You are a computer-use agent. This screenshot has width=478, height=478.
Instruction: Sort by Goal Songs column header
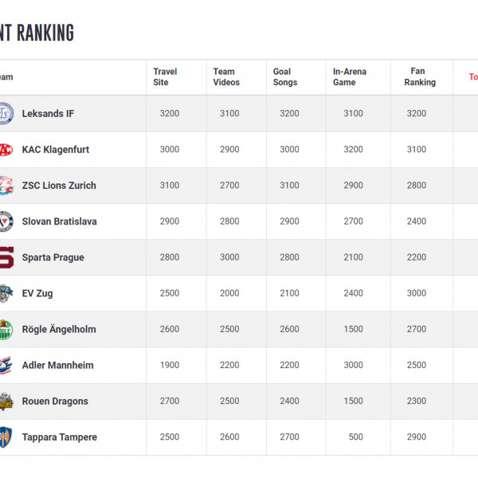284,77
